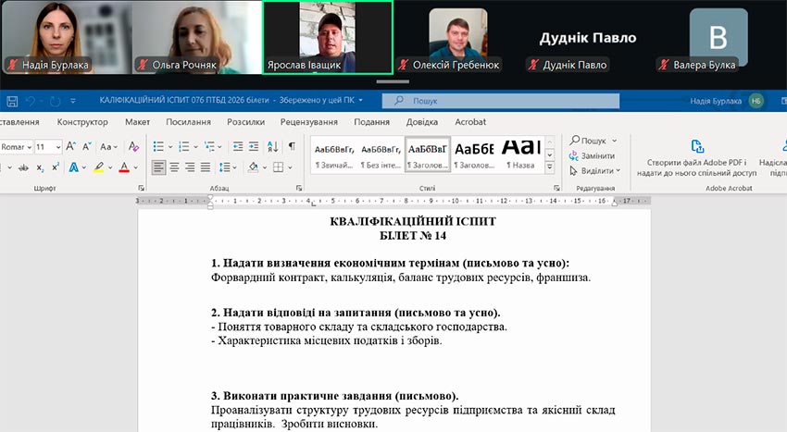Toggle Center paragraph alignment
This screenshot has width=787, height=432.
(x=174, y=167)
